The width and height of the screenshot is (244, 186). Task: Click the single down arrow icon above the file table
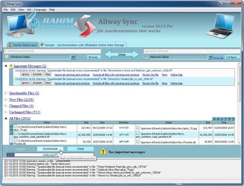click(x=225, y=119)
